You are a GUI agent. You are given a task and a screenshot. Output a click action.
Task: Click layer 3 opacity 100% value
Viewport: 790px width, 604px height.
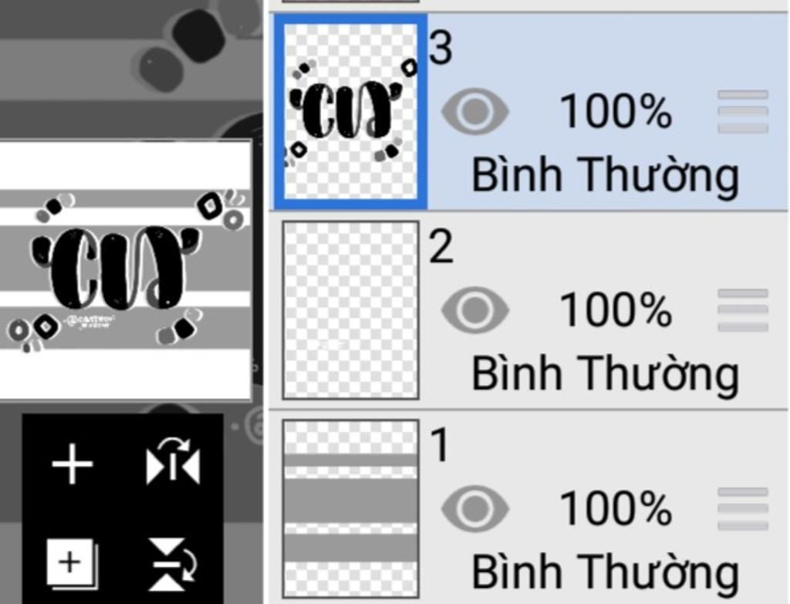(616, 111)
